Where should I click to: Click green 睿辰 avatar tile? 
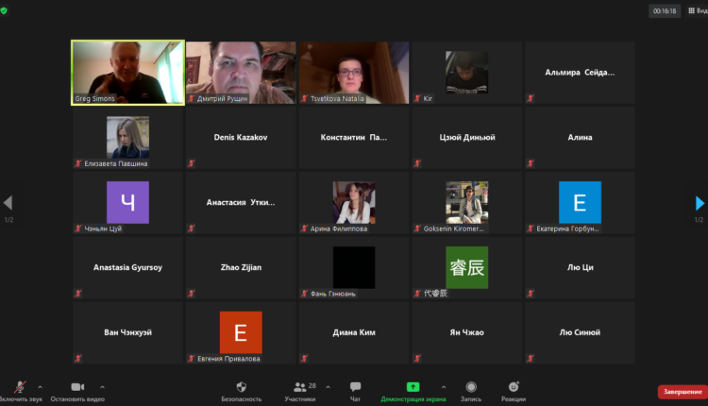tap(467, 267)
